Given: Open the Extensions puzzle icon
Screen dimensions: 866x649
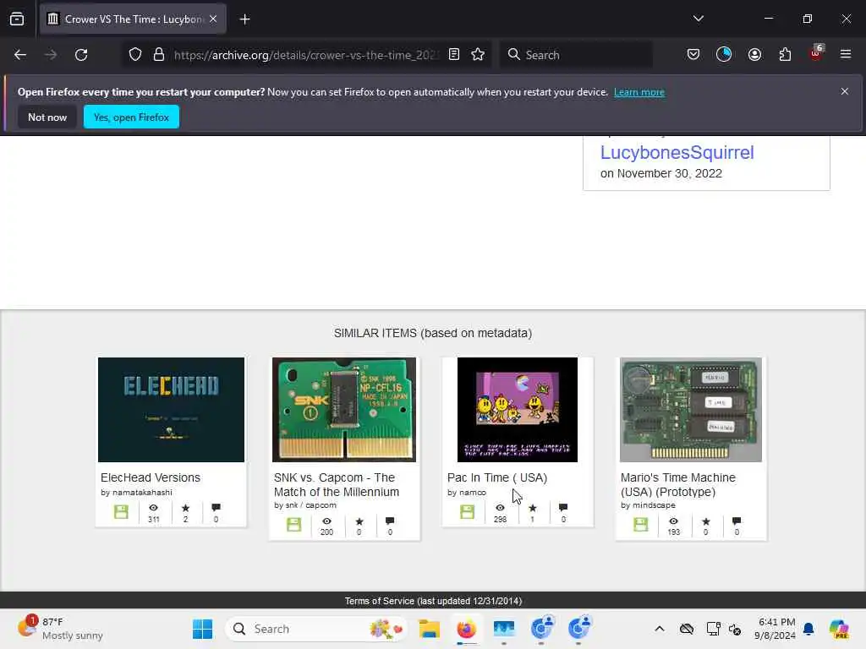Looking at the screenshot, I should pyautogui.click(x=785, y=55).
